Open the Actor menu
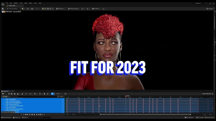The image size is (216, 121). click(35, 3)
